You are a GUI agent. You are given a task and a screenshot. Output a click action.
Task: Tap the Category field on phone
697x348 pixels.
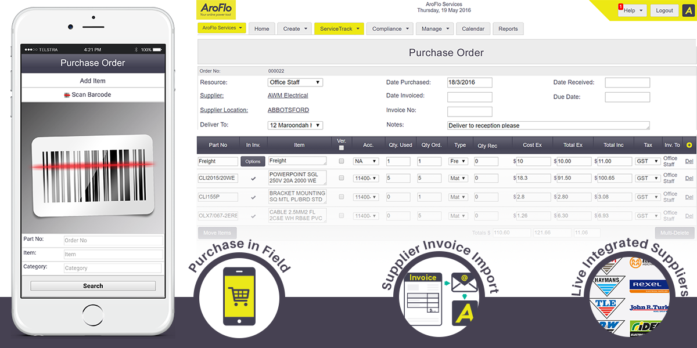(113, 268)
